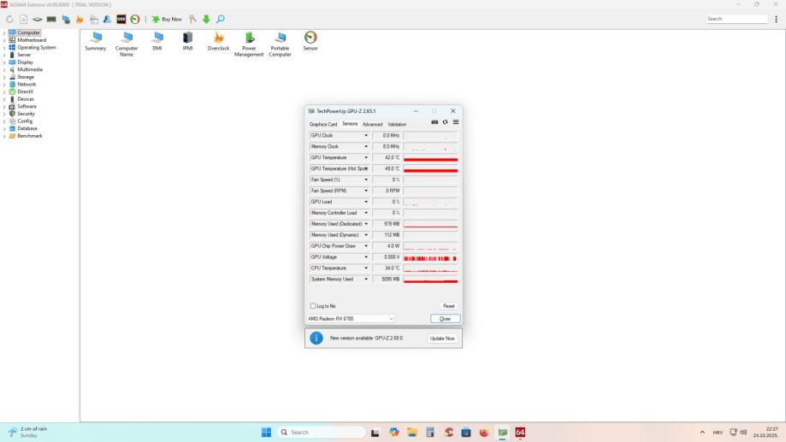Image resolution: width=786 pixels, height=442 pixels.
Task: Click the GPU Voltage graph
Action: [430, 257]
